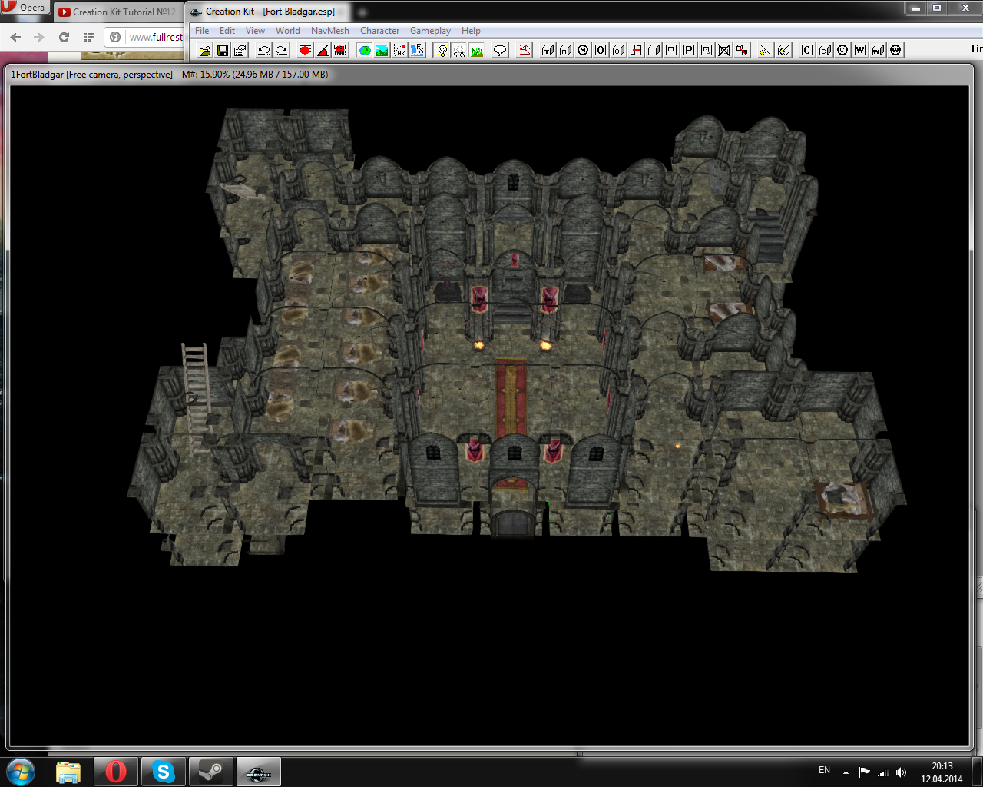This screenshot has height=787, width=983.
Task: Click the C box toolbar icon
Action: tap(825, 50)
